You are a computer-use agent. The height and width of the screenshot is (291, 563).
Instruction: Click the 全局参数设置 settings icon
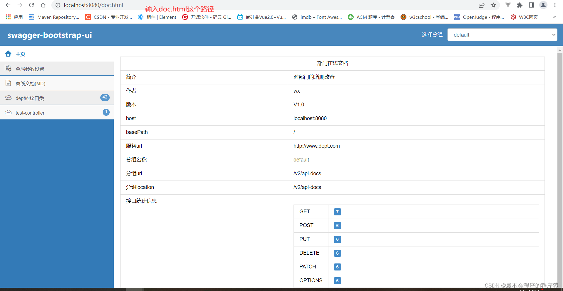[x=8, y=68]
